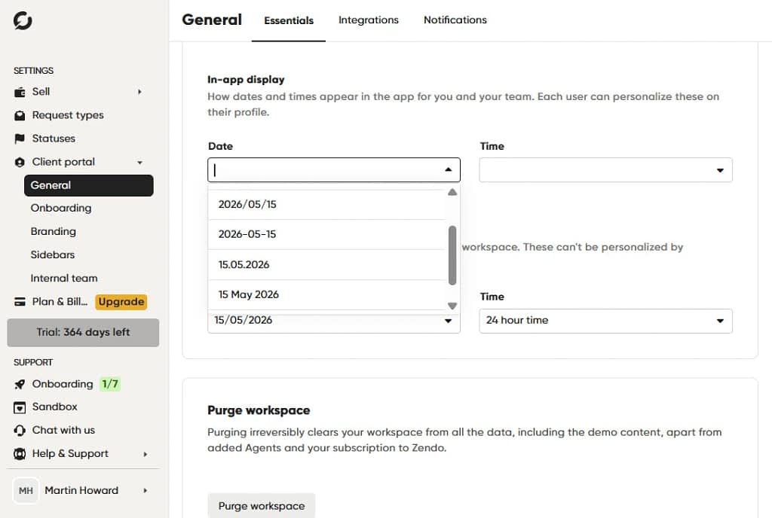The width and height of the screenshot is (772, 518).
Task: Click the Client portal icon
Action: pyautogui.click(x=20, y=162)
